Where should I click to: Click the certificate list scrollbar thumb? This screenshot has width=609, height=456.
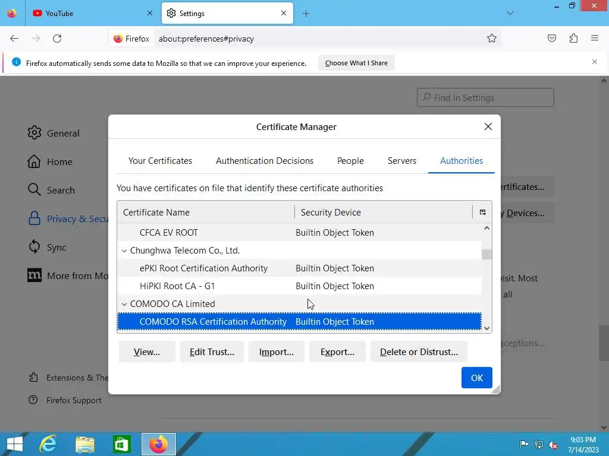486,254
